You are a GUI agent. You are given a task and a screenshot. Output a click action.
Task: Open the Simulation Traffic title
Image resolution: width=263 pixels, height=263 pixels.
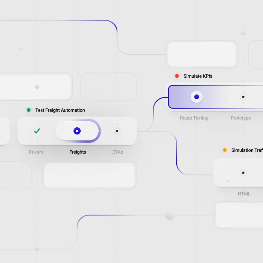click(247, 150)
